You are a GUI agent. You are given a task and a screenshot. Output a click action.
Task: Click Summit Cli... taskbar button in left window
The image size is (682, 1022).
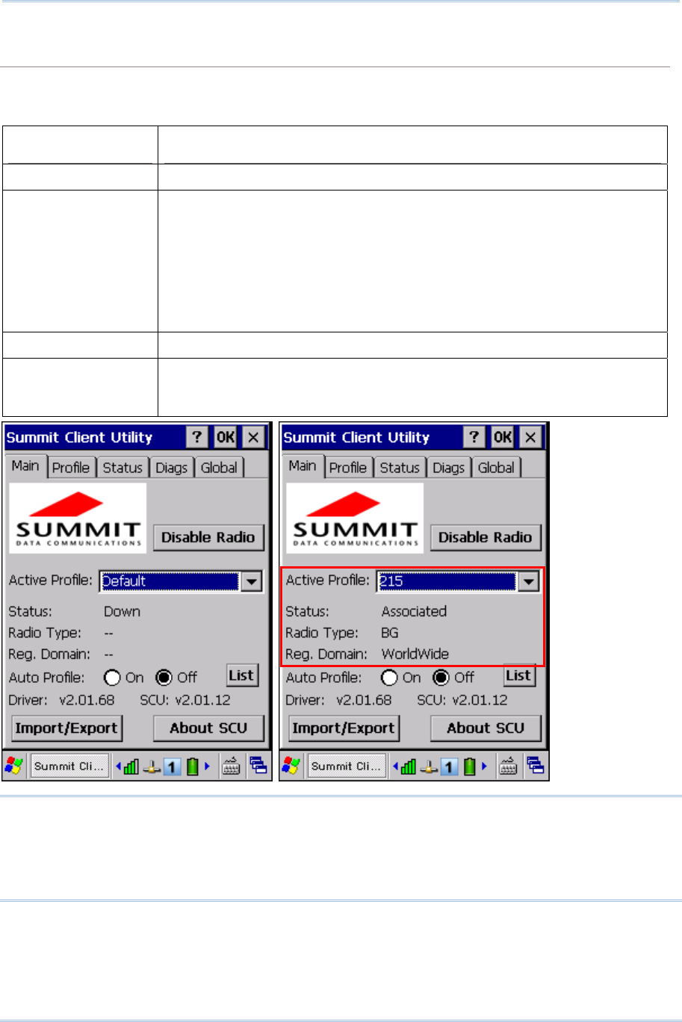coord(69,766)
